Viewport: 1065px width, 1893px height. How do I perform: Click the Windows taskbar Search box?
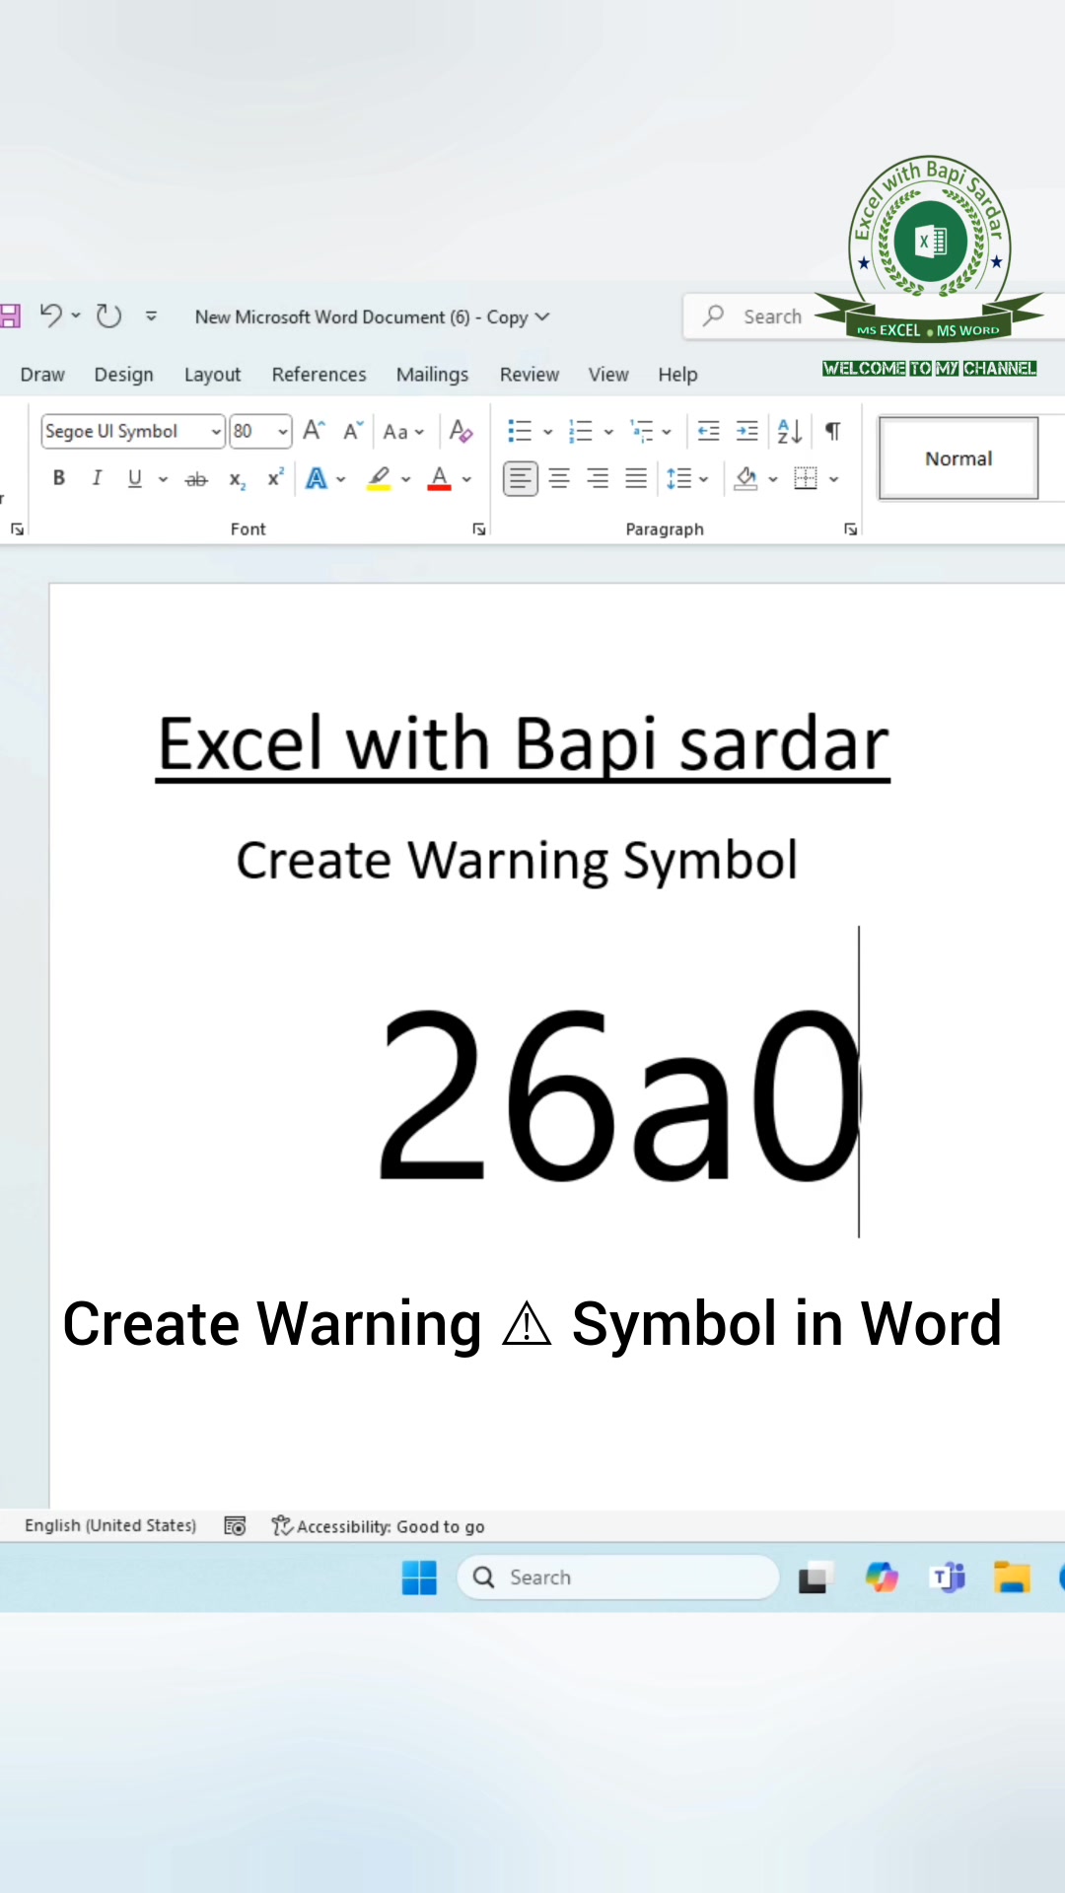pyautogui.click(x=618, y=1577)
